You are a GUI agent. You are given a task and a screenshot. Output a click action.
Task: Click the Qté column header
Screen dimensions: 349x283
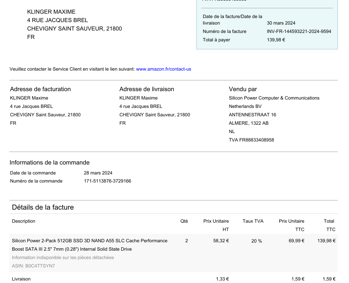(x=184, y=221)
